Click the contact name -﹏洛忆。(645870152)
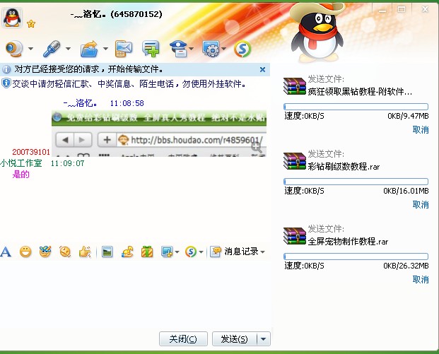 (x=116, y=14)
